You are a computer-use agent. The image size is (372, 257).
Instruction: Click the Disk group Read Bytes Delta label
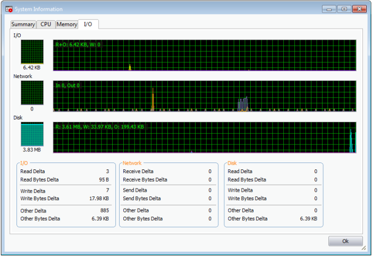click(247, 179)
